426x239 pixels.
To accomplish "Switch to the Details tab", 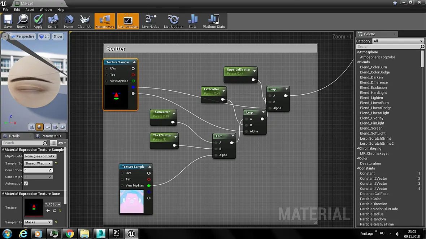I will [14, 136].
